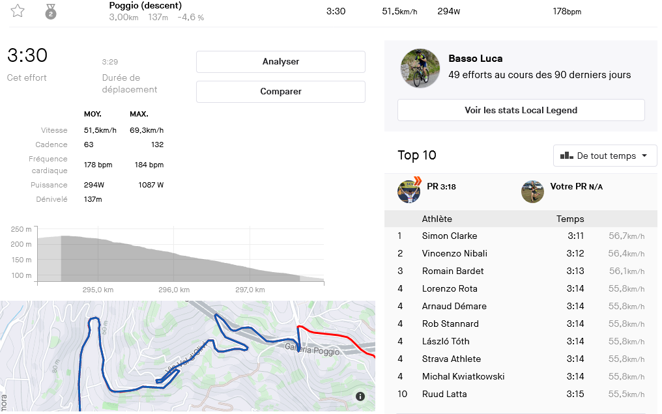Star the Poggio (descent) segment
The width and height of the screenshot is (662, 414).
point(18,11)
